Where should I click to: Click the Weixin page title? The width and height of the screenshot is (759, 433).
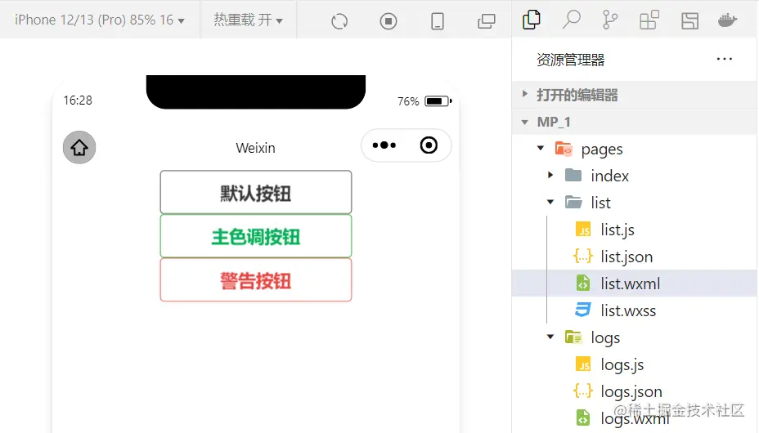[x=255, y=148]
